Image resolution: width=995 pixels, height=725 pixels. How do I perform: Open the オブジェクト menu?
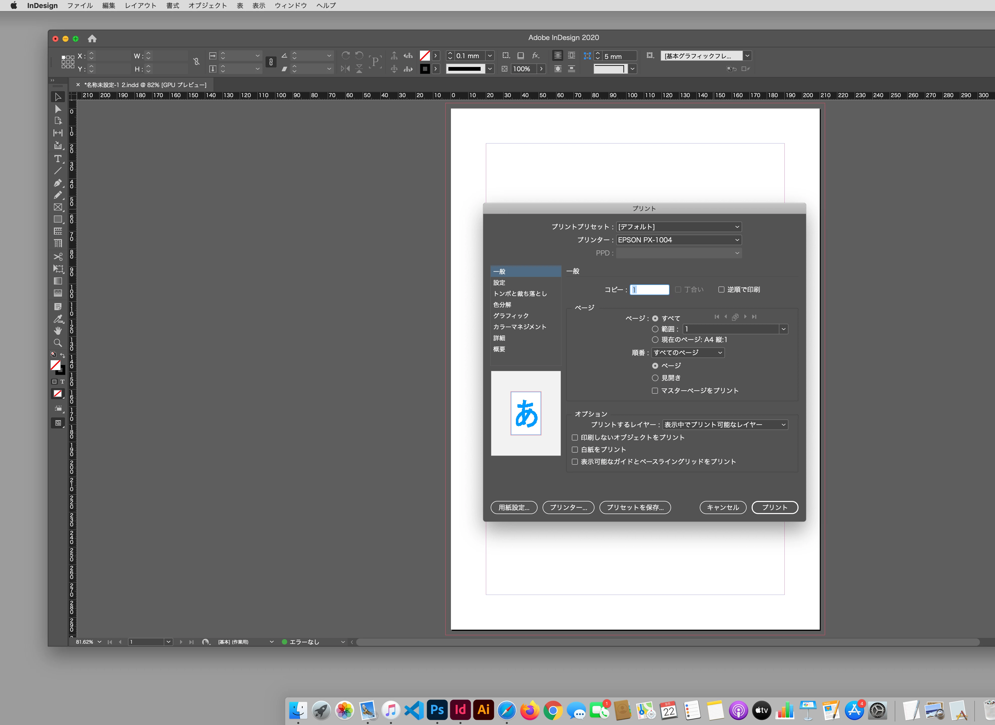pos(207,6)
